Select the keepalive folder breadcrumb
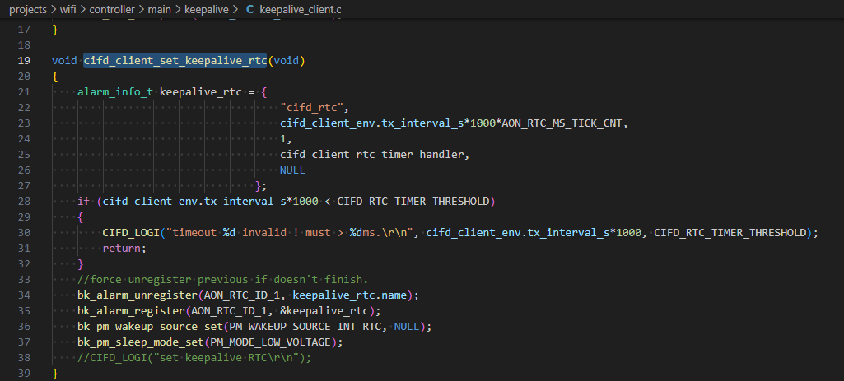Image resolution: width=844 pixels, height=381 pixels. (213, 10)
